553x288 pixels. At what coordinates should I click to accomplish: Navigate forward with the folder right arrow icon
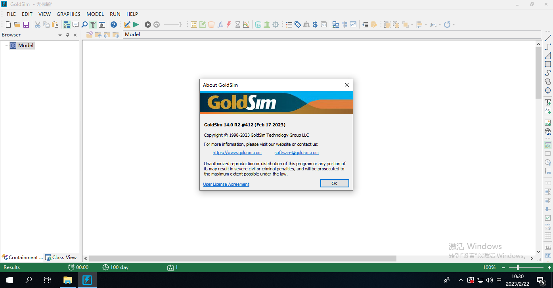116,35
